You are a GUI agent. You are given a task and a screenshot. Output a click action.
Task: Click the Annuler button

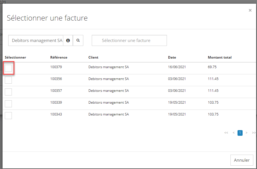[x=241, y=160]
